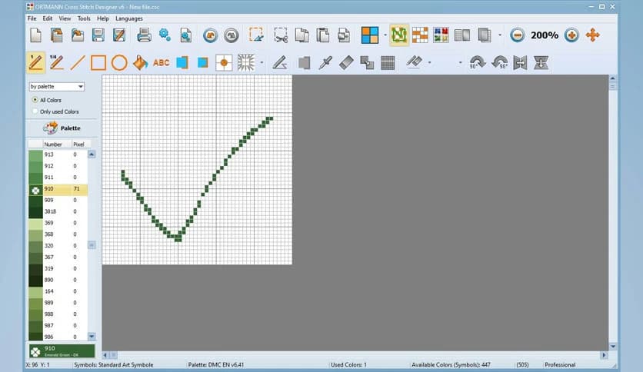Open the Tools menu
The image size is (643, 372).
[84, 18]
